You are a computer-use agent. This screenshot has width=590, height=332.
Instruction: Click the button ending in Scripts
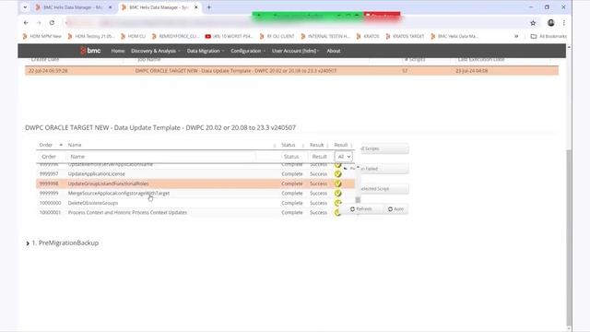[x=384, y=148]
